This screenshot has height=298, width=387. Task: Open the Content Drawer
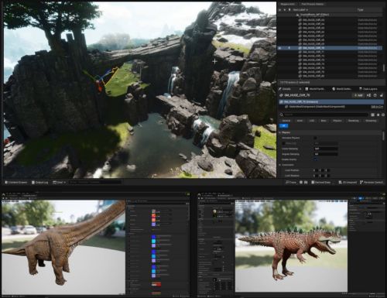click(x=16, y=182)
